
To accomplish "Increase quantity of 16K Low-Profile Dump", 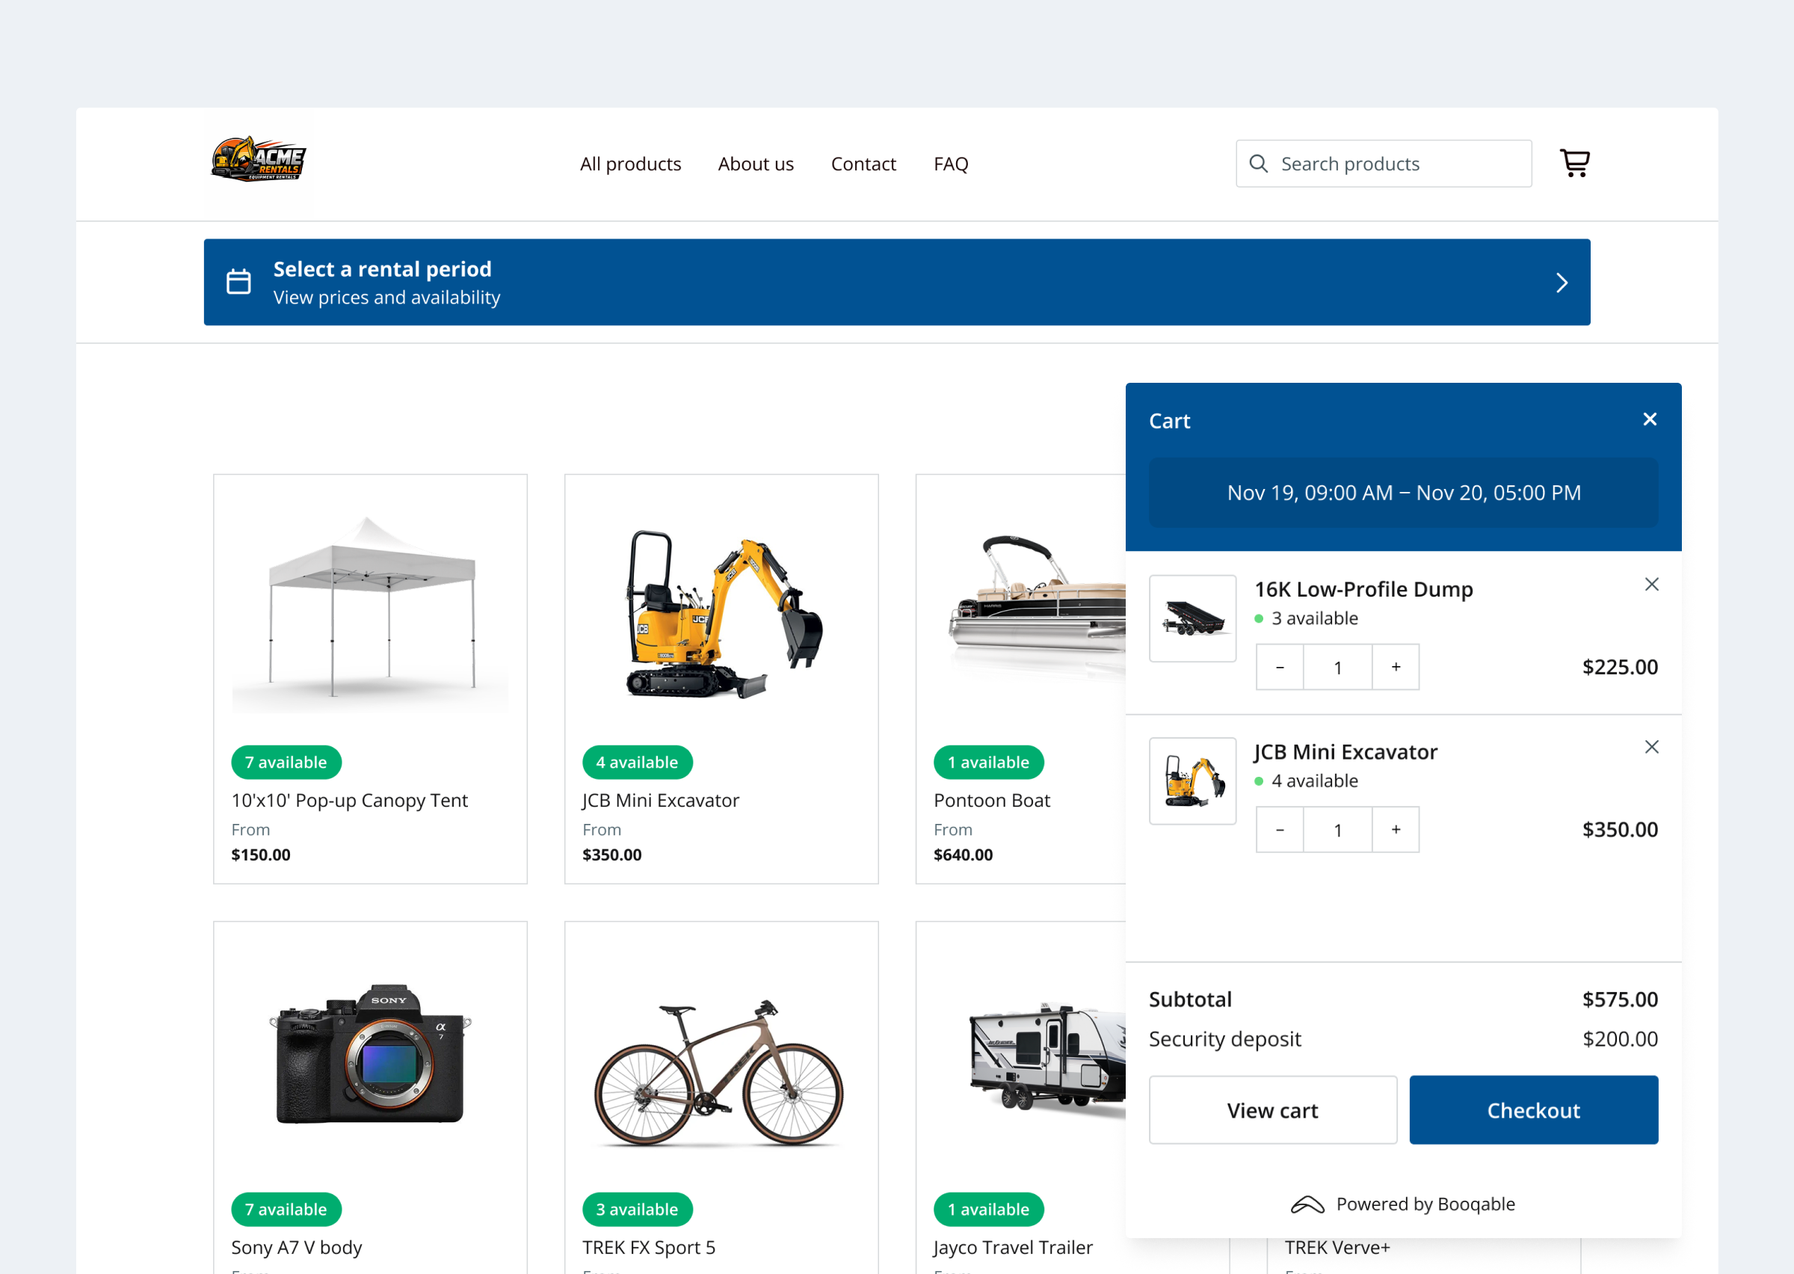I will (x=1396, y=668).
